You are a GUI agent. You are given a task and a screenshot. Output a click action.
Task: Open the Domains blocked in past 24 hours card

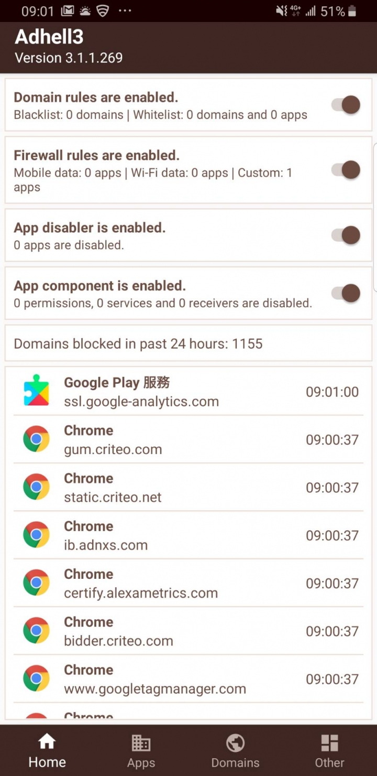point(188,343)
